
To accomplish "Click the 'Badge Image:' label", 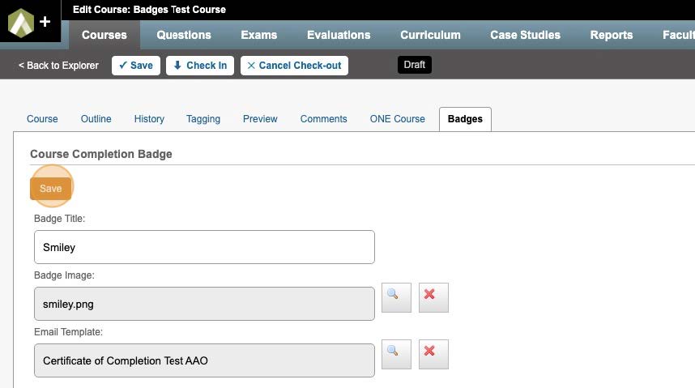I will tap(64, 275).
